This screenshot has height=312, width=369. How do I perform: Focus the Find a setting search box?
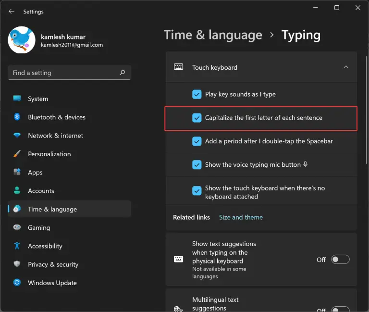click(69, 73)
